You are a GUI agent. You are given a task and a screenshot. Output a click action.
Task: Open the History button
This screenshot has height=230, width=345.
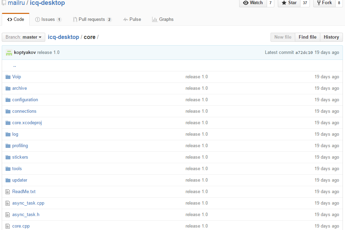click(331, 37)
